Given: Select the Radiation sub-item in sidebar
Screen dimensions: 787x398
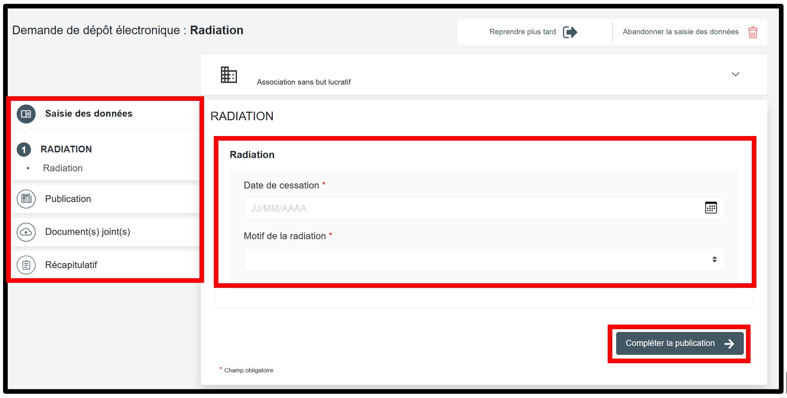Looking at the screenshot, I should [x=63, y=168].
